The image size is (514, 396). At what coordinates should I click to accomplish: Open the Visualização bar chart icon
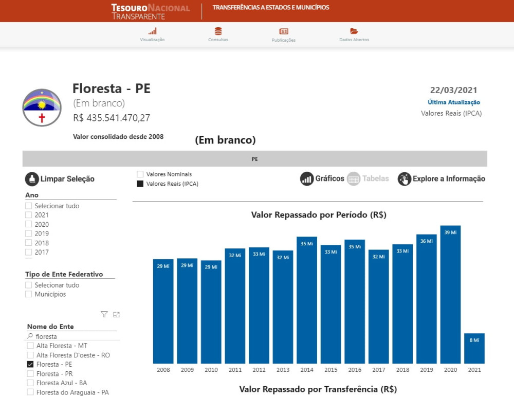coord(153,31)
